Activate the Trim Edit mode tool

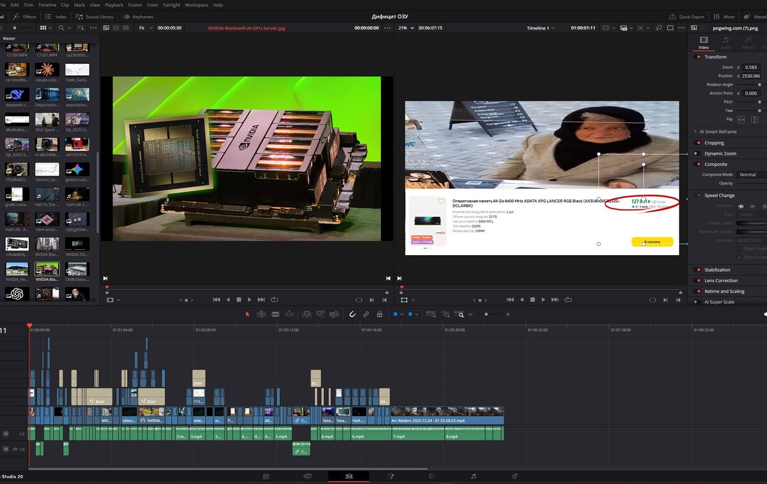[261, 314]
